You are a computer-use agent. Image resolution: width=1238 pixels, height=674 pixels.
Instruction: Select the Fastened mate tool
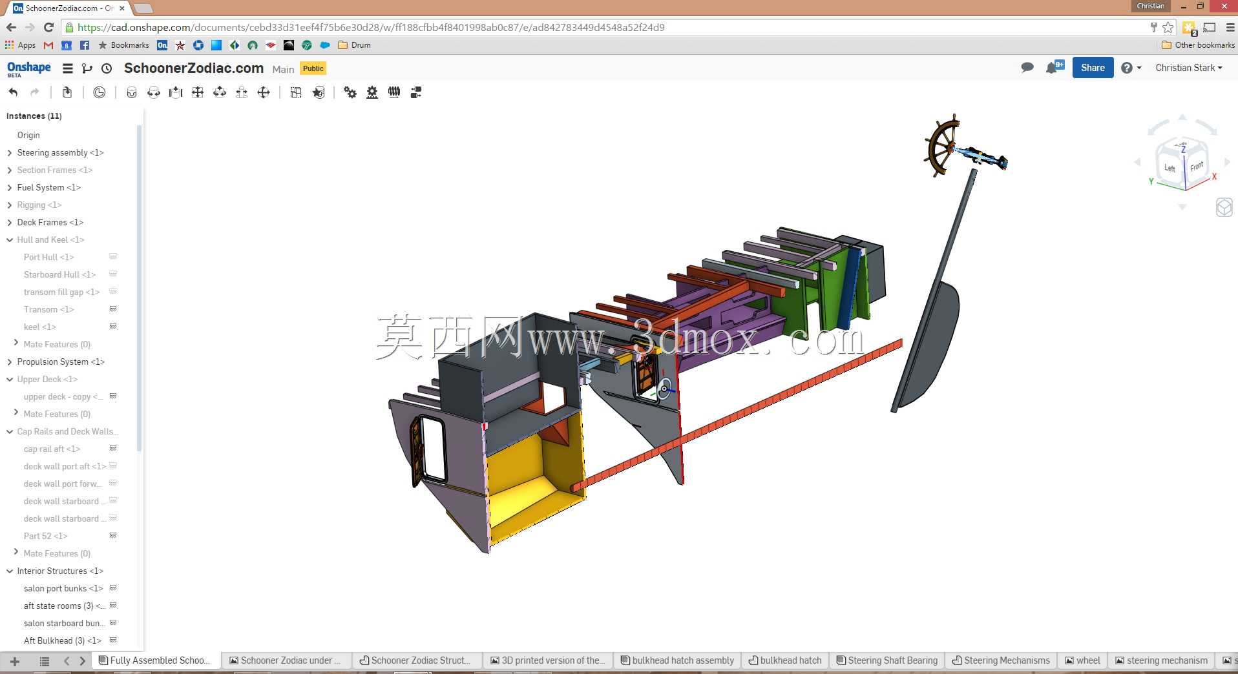132,92
